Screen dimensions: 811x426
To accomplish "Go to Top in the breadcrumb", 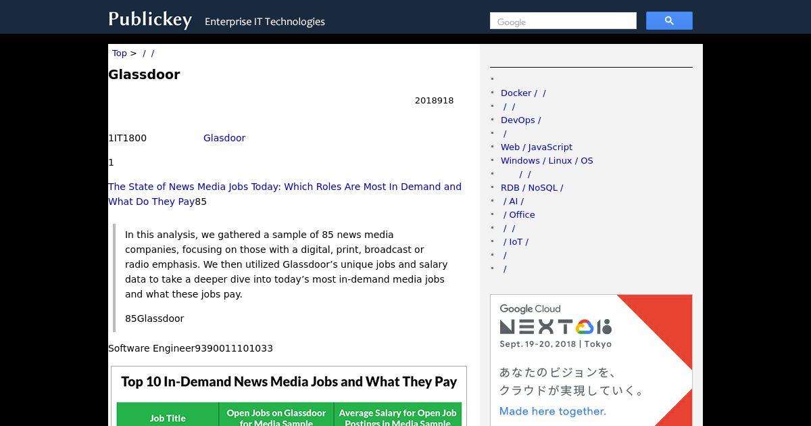I will pos(120,53).
